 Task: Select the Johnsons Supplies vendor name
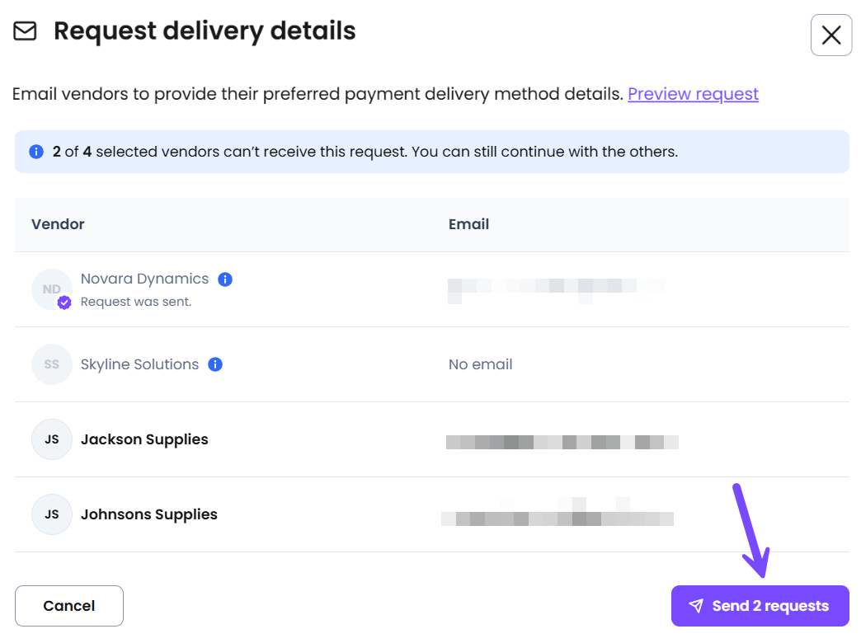[x=148, y=514]
